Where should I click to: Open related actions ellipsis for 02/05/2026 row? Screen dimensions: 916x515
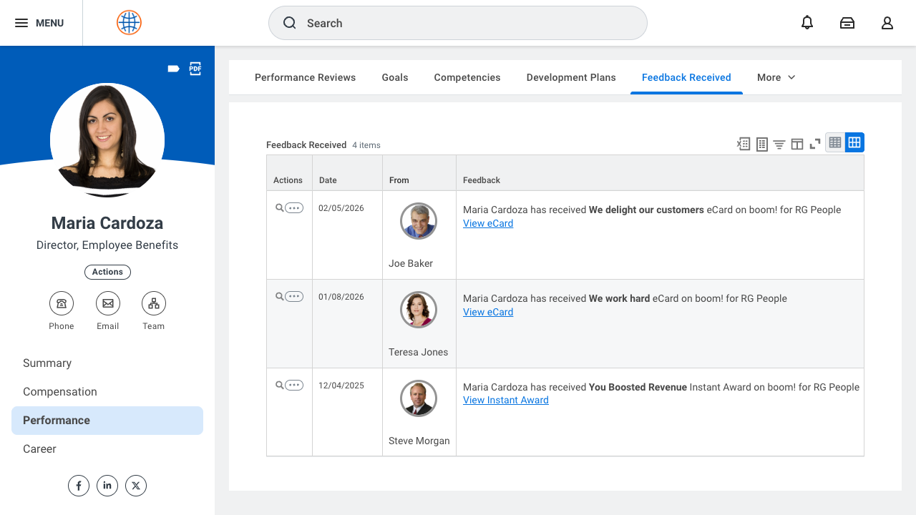coord(294,208)
